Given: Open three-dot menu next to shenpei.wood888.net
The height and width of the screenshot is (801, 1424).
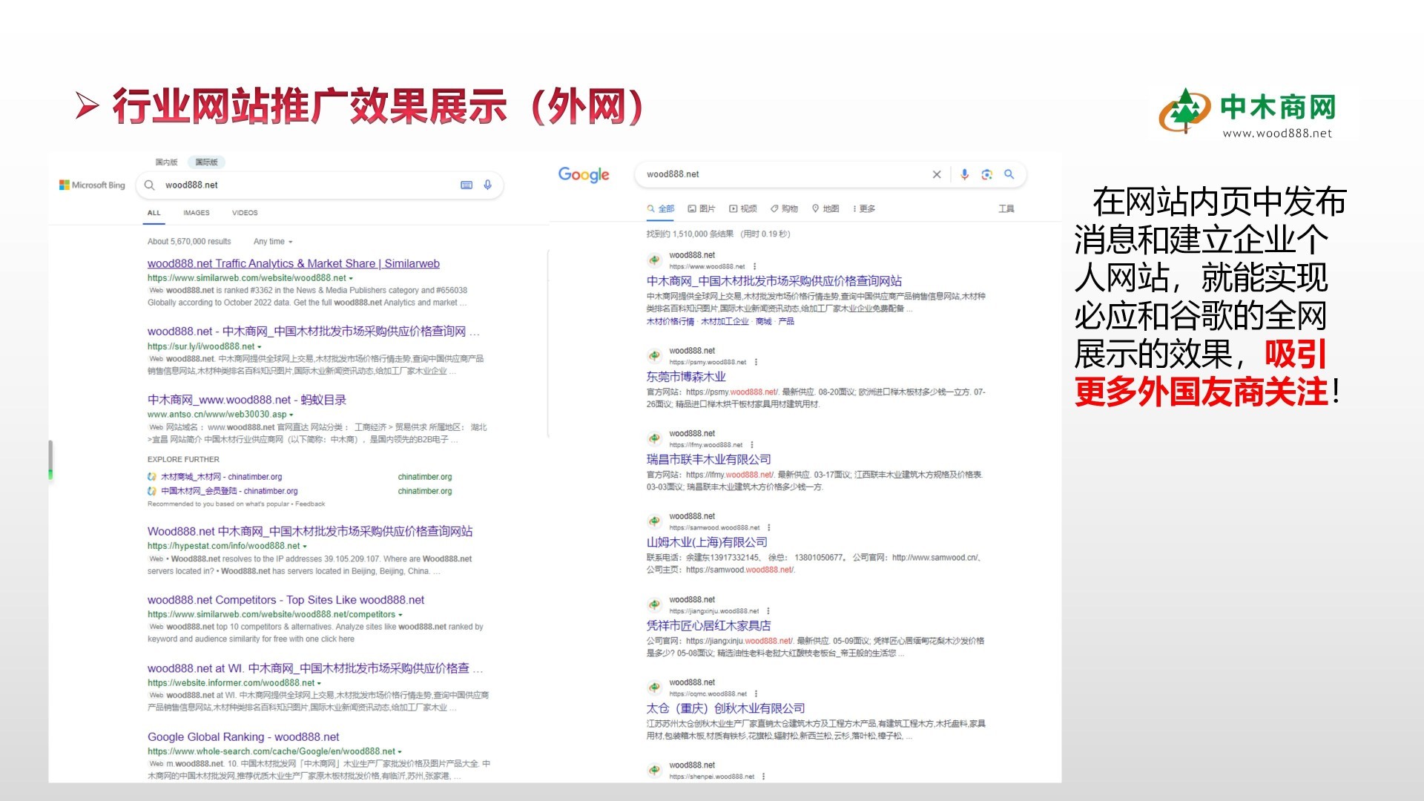Looking at the screenshot, I should point(763,777).
